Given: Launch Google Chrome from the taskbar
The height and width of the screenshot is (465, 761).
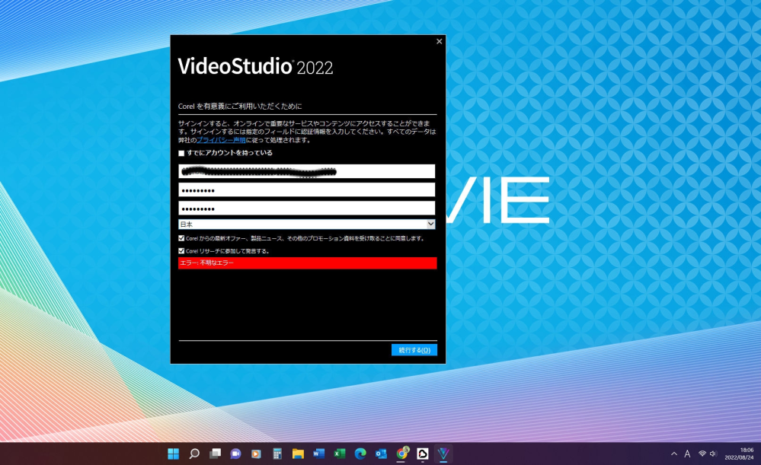Looking at the screenshot, I should [x=402, y=454].
